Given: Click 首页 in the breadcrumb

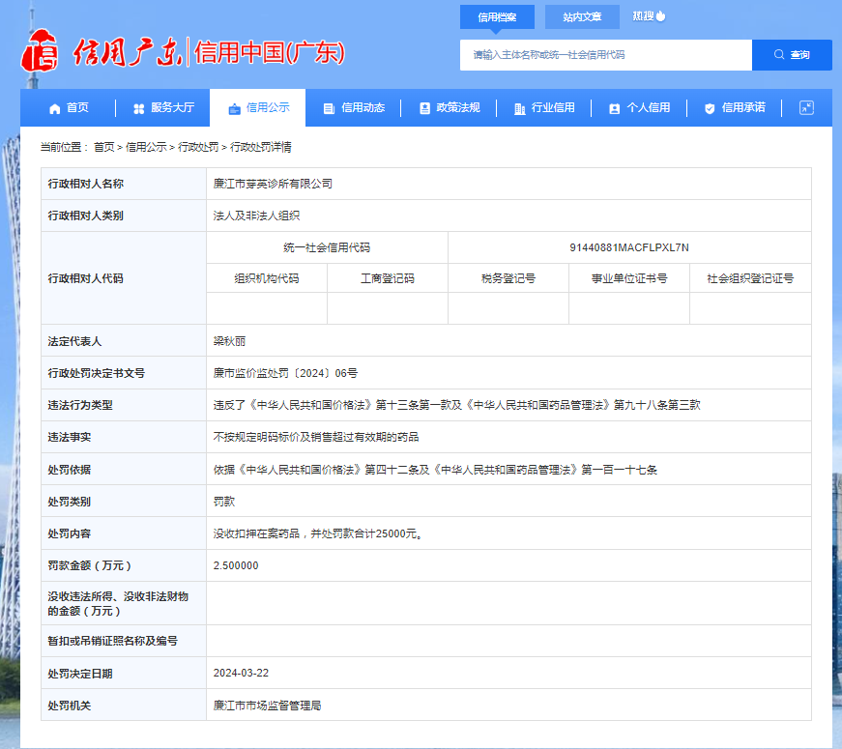Looking at the screenshot, I should pyautogui.click(x=104, y=147).
